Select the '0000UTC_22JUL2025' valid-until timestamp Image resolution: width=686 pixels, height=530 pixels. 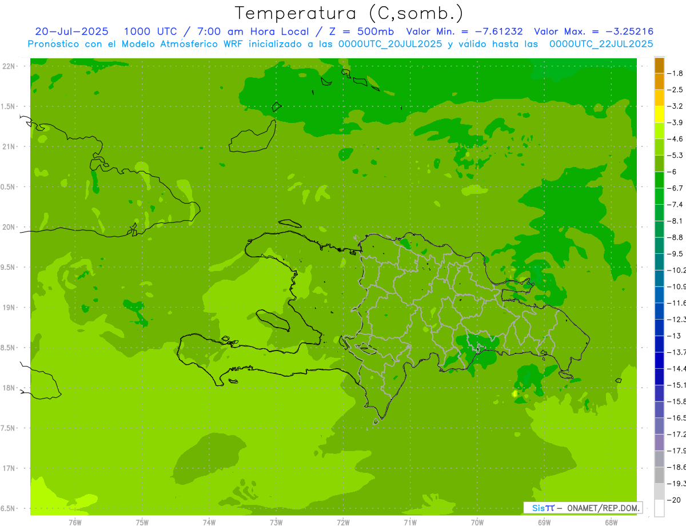(601, 44)
